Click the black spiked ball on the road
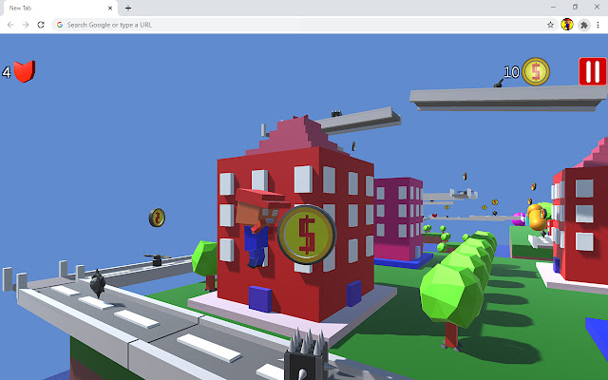Screen dimensions: 608x380 click(x=98, y=283)
